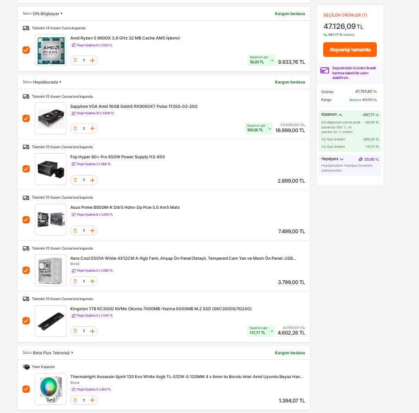Uncheck Thermalright Assassin Spirit cooler

pyautogui.click(x=26, y=389)
